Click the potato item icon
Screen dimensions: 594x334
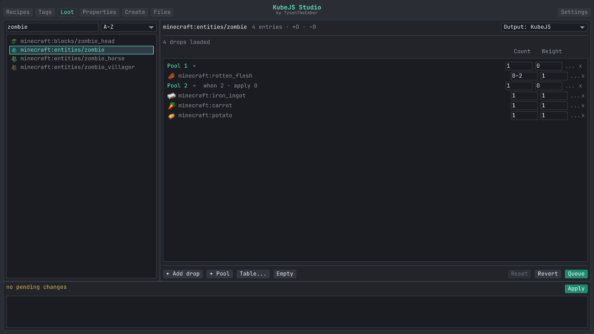171,116
